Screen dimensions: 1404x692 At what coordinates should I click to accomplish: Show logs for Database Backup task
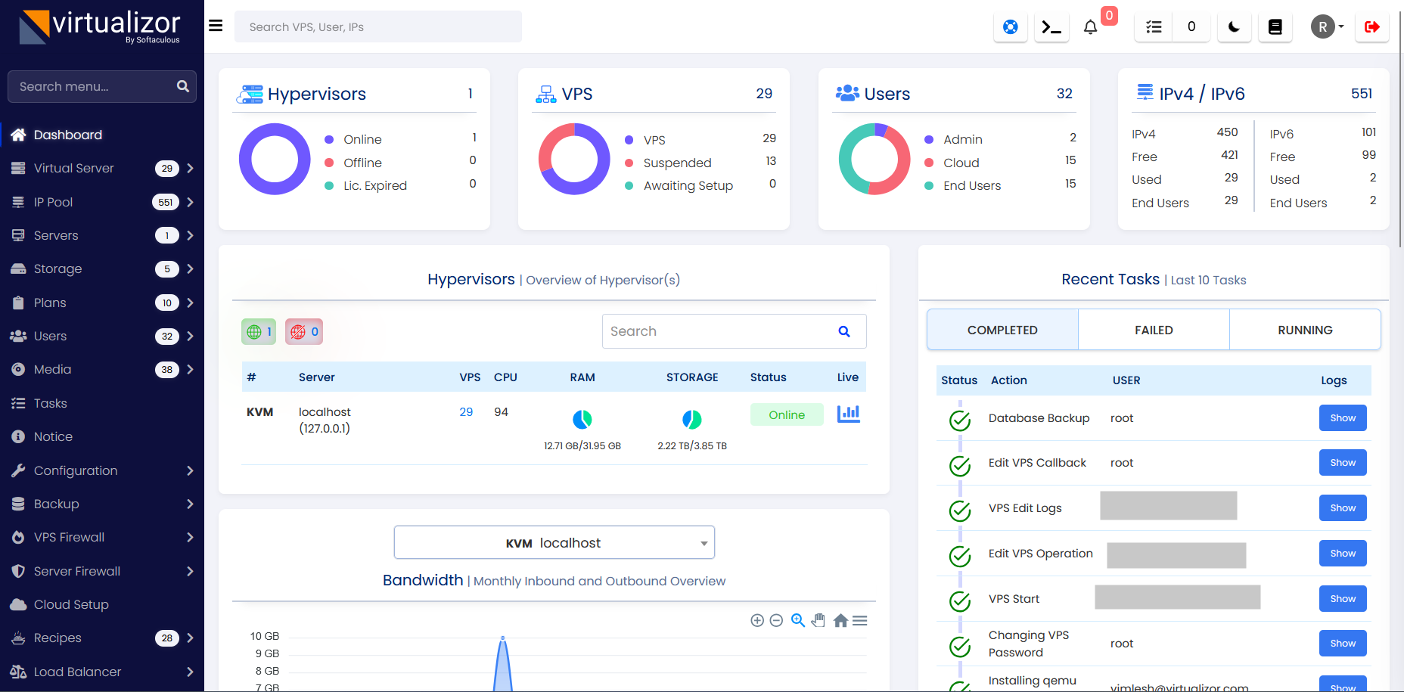click(1343, 418)
